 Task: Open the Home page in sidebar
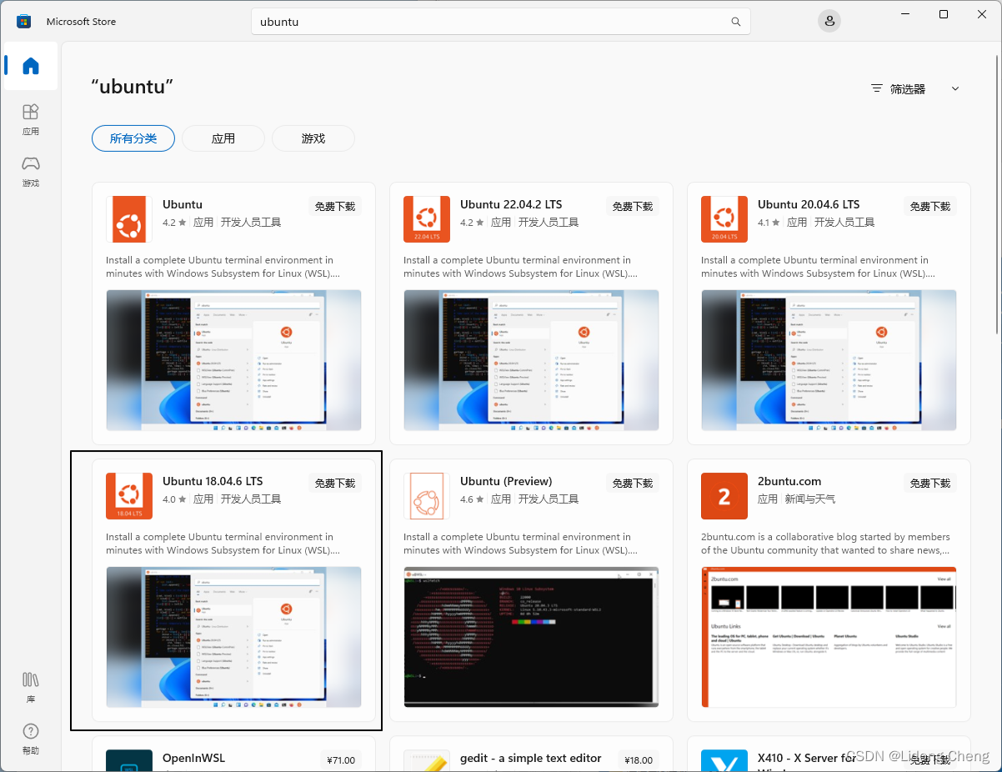(31, 66)
